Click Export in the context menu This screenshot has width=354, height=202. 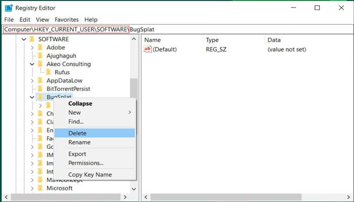click(77, 154)
